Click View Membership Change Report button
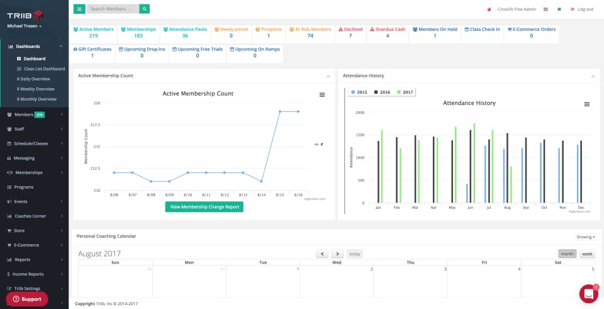The height and width of the screenshot is (309, 604). coord(204,206)
